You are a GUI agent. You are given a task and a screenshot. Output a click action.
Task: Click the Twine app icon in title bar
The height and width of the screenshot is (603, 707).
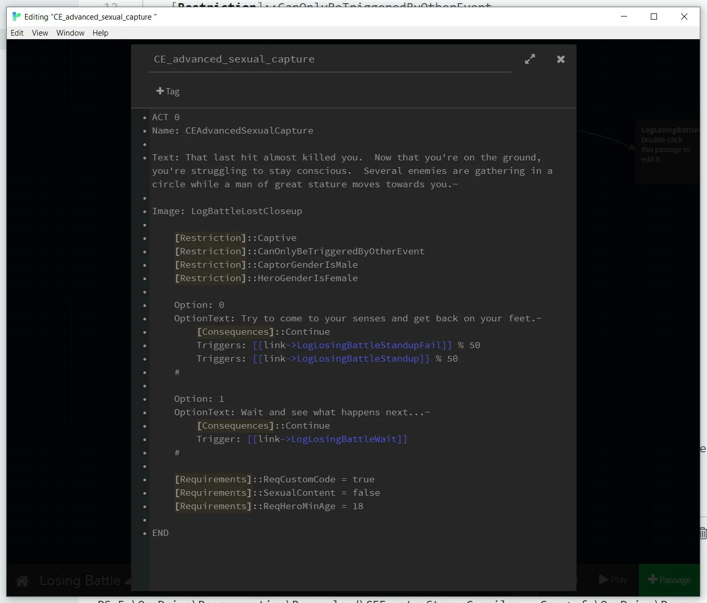pos(17,17)
